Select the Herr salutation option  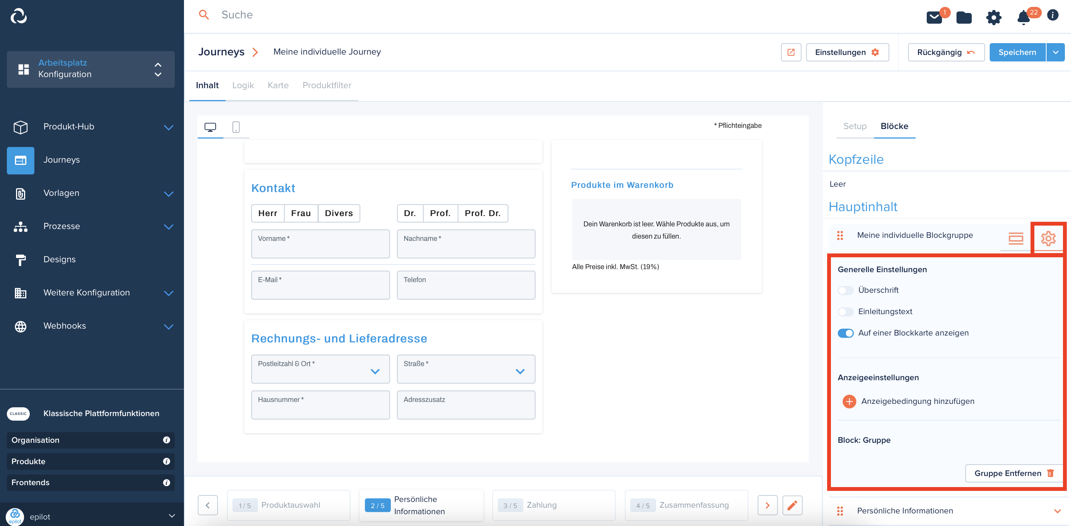click(x=267, y=213)
